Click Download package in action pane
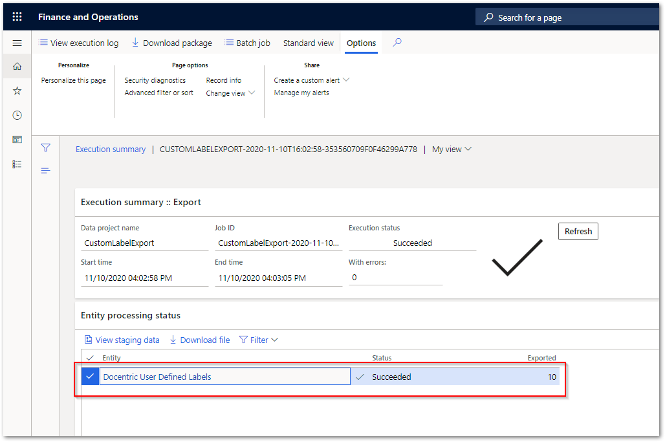 tap(172, 43)
